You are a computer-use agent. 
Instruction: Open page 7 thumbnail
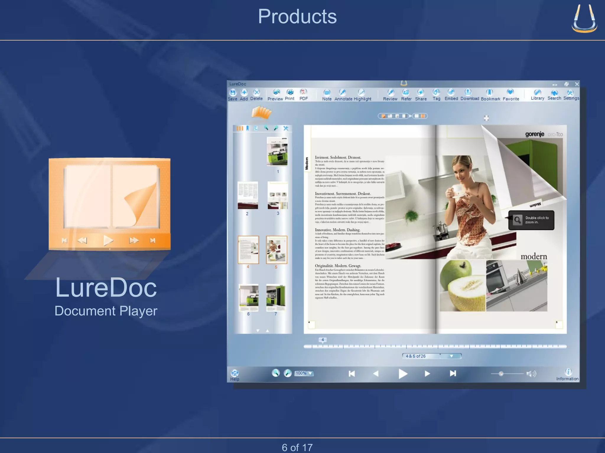276,298
